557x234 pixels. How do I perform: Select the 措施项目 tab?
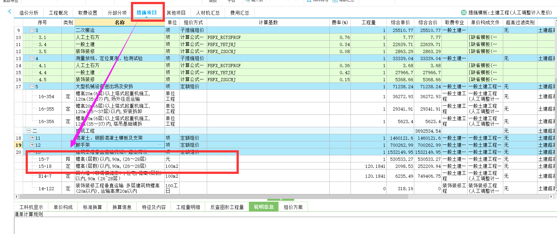point(147,12)
